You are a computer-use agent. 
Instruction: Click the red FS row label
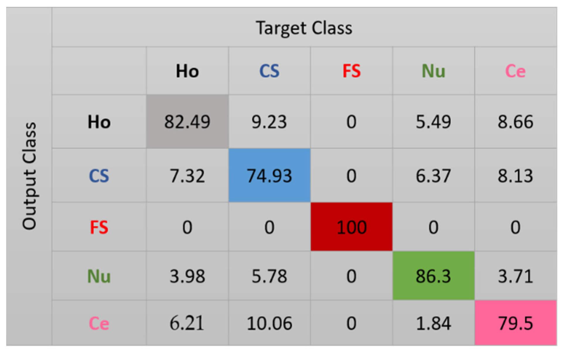[x=99, y=227]
